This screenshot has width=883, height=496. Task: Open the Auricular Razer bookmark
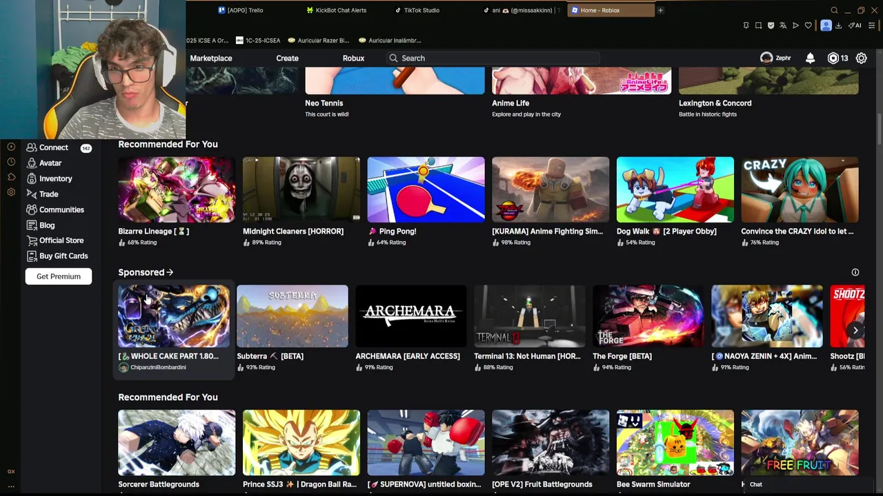pyautogui.click(x=319, y=41)
